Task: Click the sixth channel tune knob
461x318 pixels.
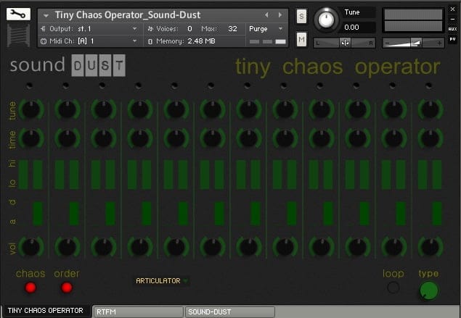Action: 213,109
